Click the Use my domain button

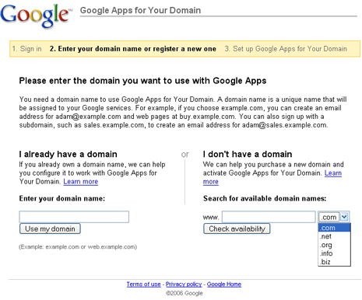point(50,228)
